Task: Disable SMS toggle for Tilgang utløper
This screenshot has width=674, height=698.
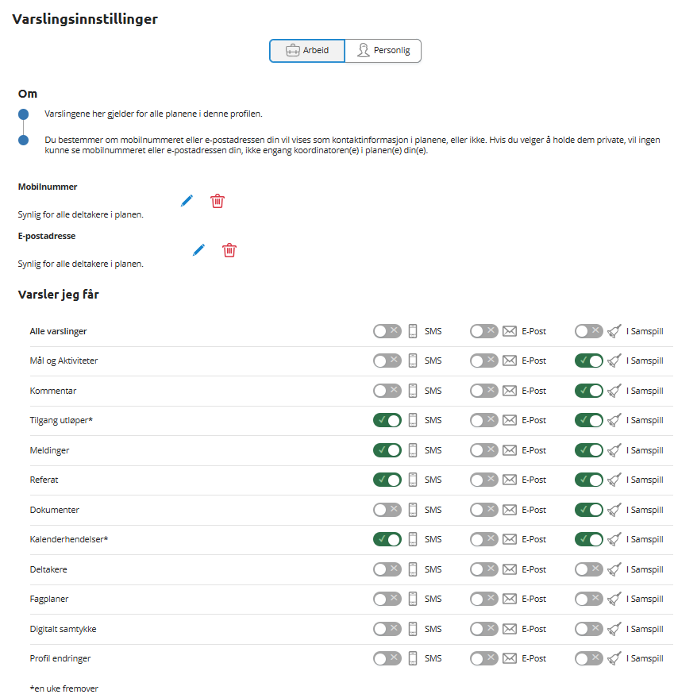Action: click(387, 420)
